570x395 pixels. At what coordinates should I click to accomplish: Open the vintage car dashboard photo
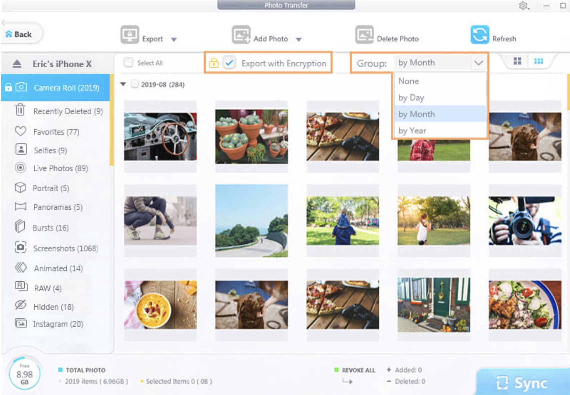pos(160,136)
